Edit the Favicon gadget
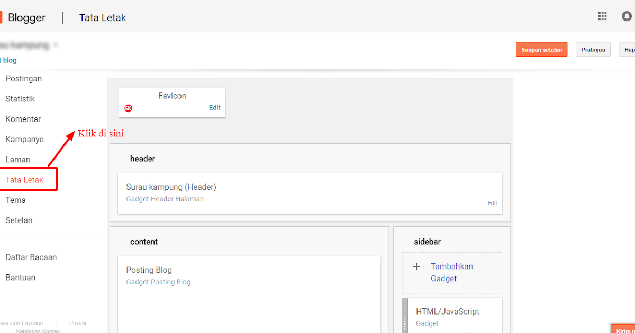635x333 pixels. click(214, 107)
